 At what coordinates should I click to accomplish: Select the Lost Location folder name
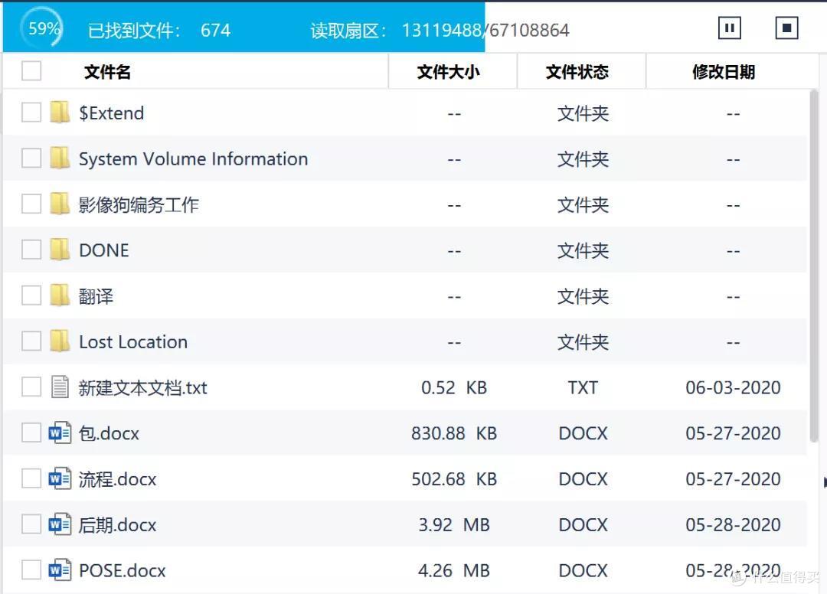click(133, 341)
